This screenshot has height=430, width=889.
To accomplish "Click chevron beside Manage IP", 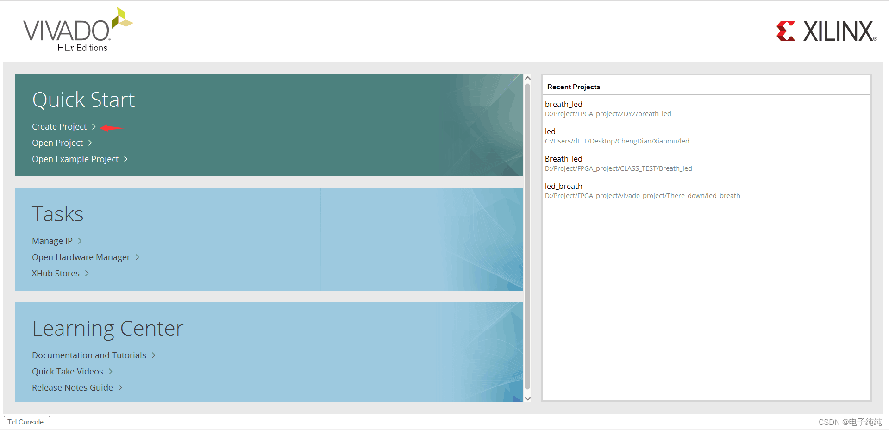I will (x=80, y=241).
